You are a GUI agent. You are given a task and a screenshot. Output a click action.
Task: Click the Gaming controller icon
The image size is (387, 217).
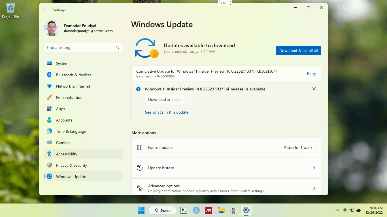(49, 143)
